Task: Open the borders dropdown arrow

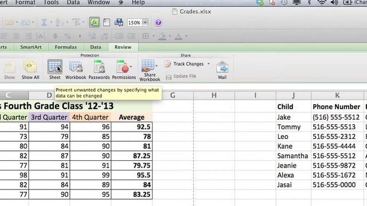Action: point(153,36)
